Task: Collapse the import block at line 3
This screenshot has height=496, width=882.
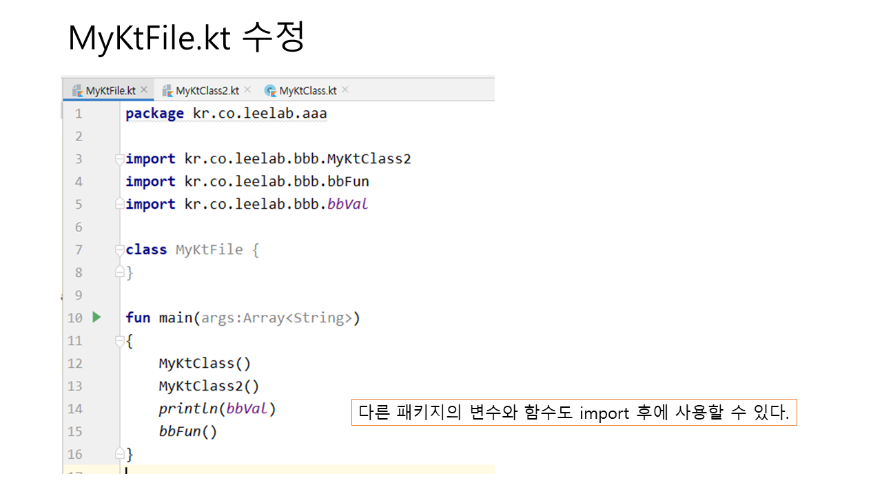Action: (119, 158)
